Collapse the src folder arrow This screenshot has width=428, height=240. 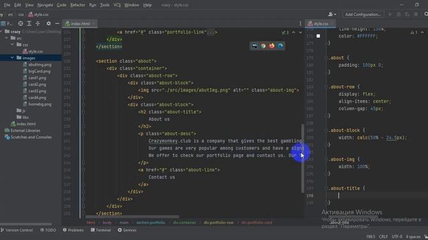point(7,38)
